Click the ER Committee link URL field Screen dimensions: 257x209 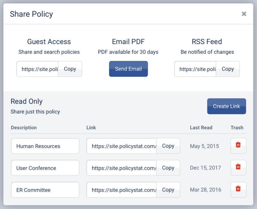122,190
